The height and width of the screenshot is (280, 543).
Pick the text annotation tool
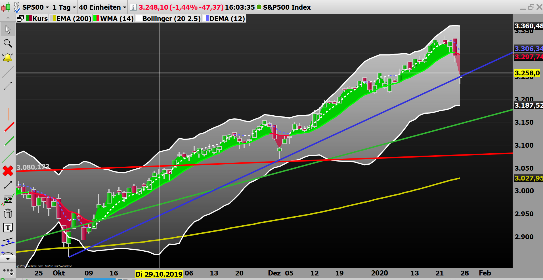(8, 227)
